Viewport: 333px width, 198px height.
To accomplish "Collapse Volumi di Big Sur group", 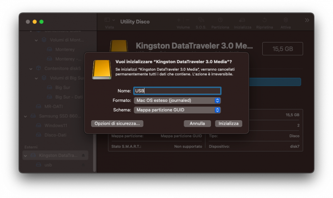I will tap(36, 78).
